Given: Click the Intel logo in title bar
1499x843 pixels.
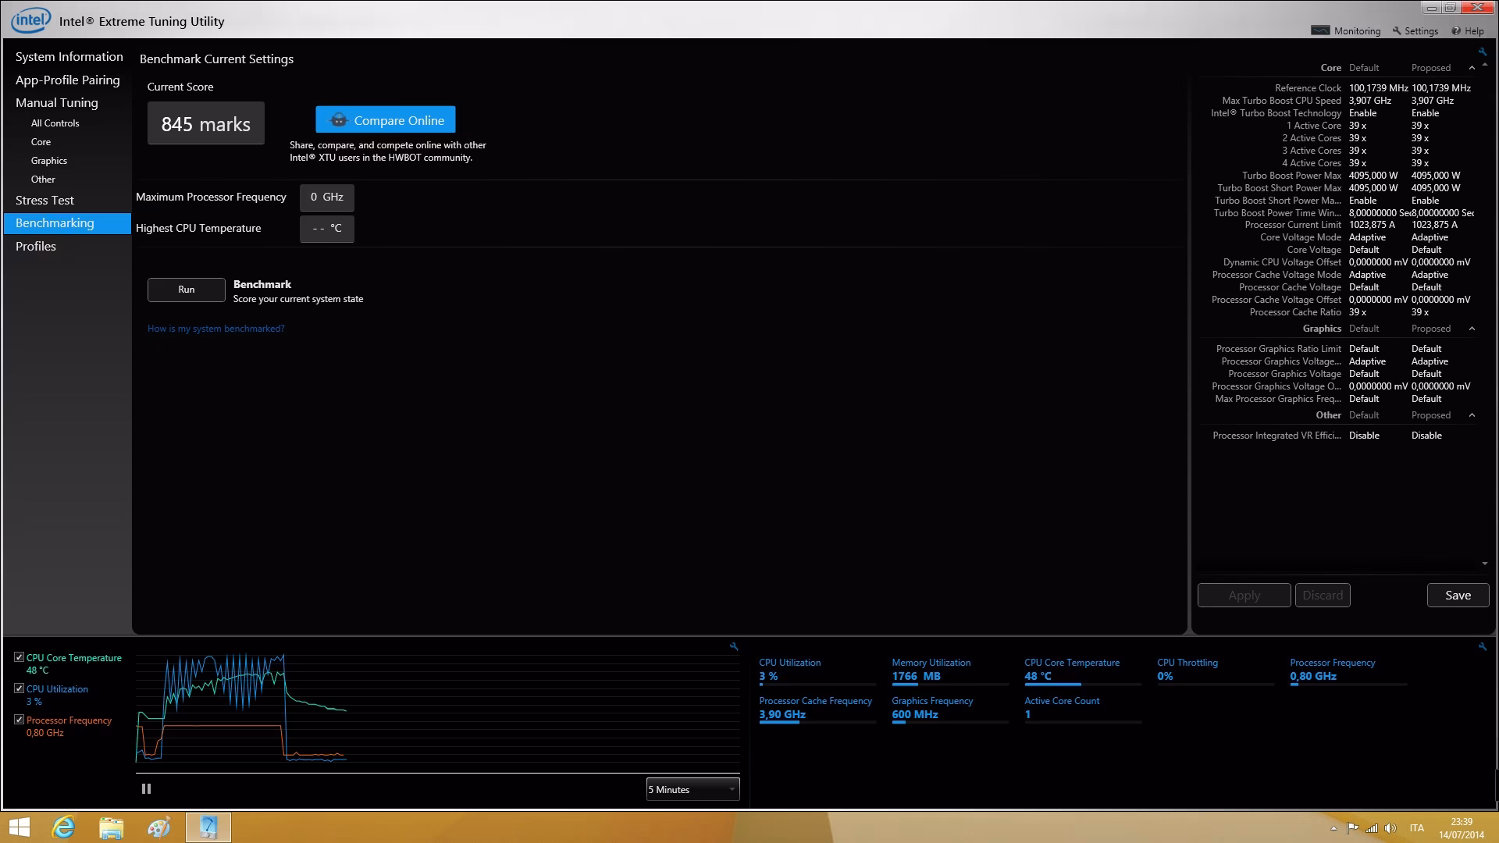Looking at the screenshot, I should [x=30, y=20].
